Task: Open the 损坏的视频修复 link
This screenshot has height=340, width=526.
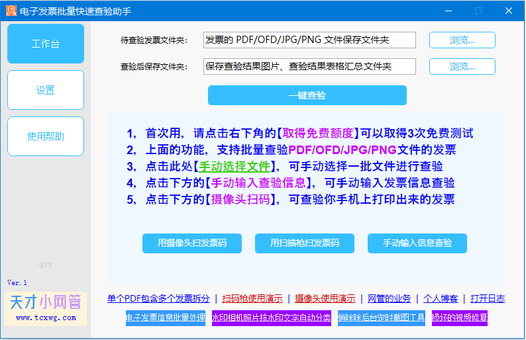Action: tap(460, 318)
